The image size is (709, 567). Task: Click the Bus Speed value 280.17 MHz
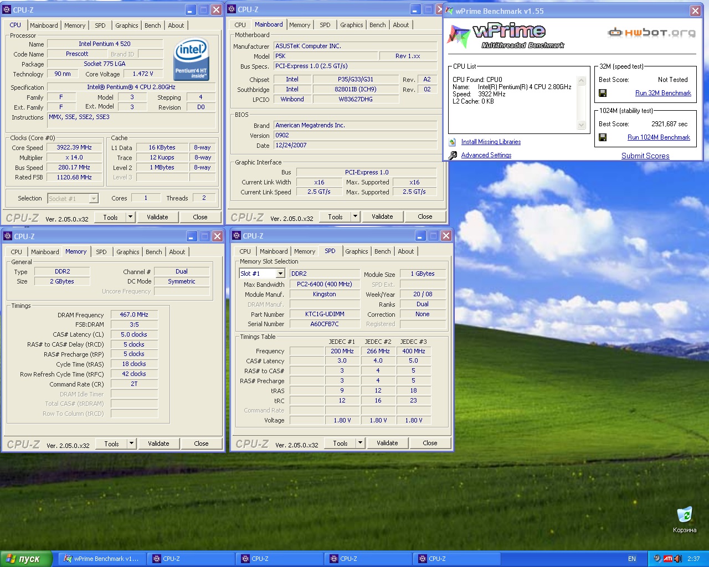[x=74, y=167]
